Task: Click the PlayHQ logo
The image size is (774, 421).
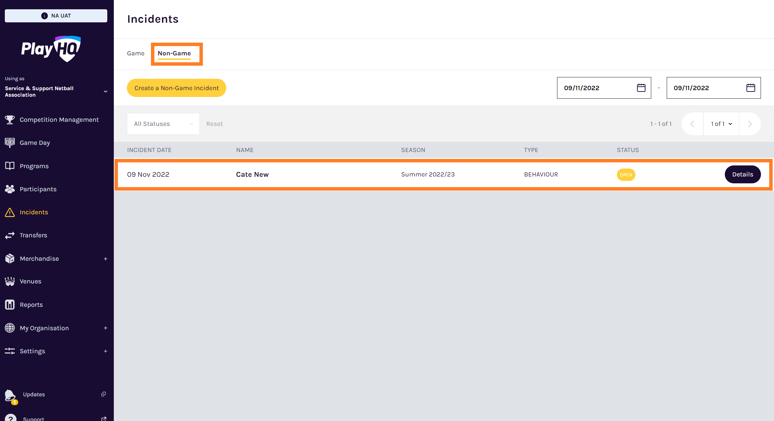Action: tap(51, 49)
